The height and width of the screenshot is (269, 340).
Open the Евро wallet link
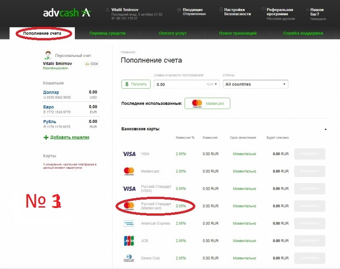tap(48, 107)
